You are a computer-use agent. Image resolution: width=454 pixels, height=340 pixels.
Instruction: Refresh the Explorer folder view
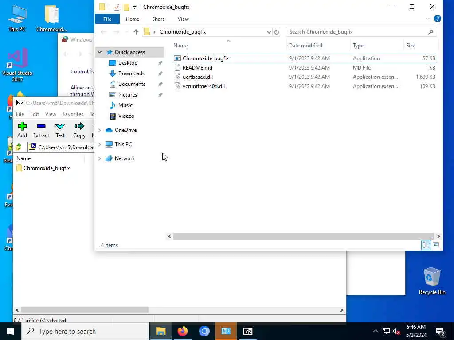[x=277, y=32]
